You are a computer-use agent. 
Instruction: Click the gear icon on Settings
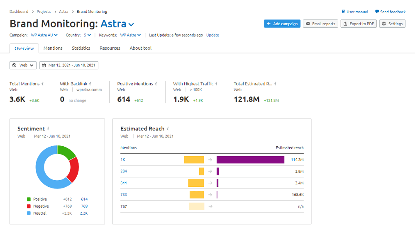coord(384,24)
